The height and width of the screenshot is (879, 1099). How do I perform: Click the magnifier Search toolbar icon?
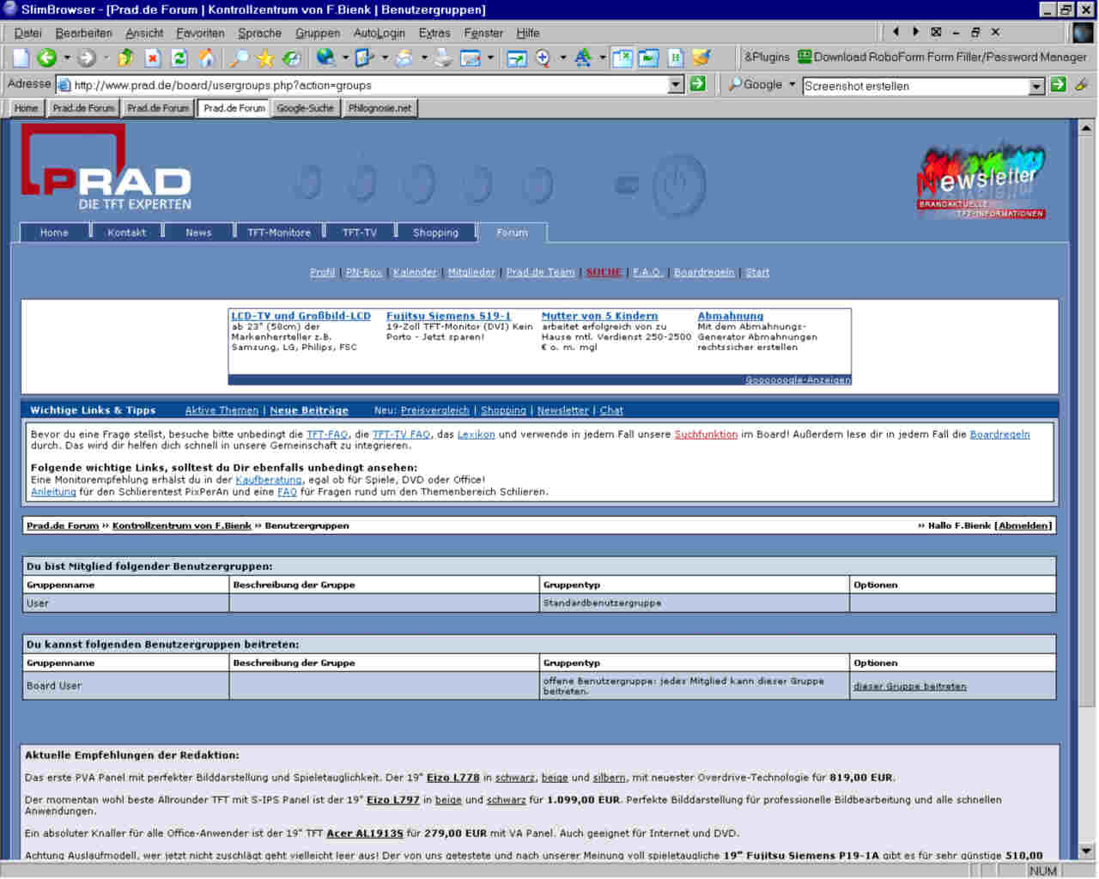(239, 58)
